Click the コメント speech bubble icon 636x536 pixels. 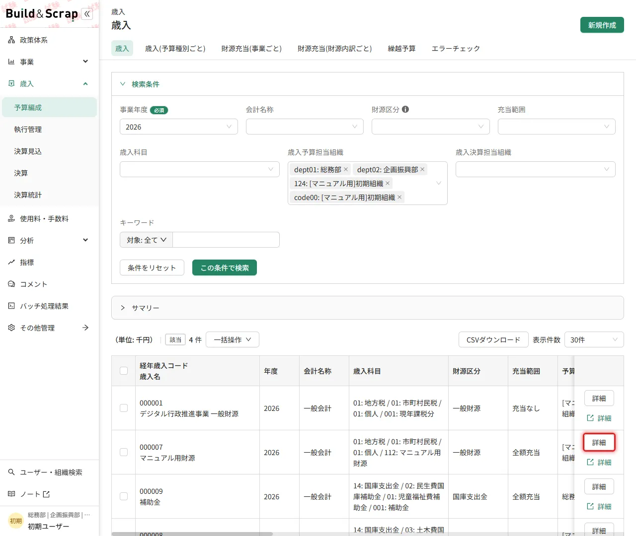coord(11,284)
